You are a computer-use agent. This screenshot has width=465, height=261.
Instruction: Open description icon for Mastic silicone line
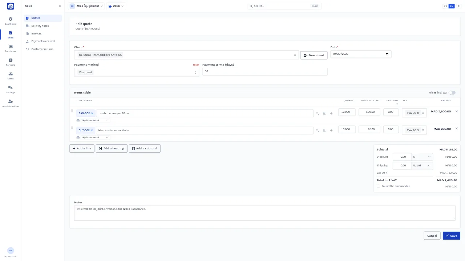(x=324, y=130)
